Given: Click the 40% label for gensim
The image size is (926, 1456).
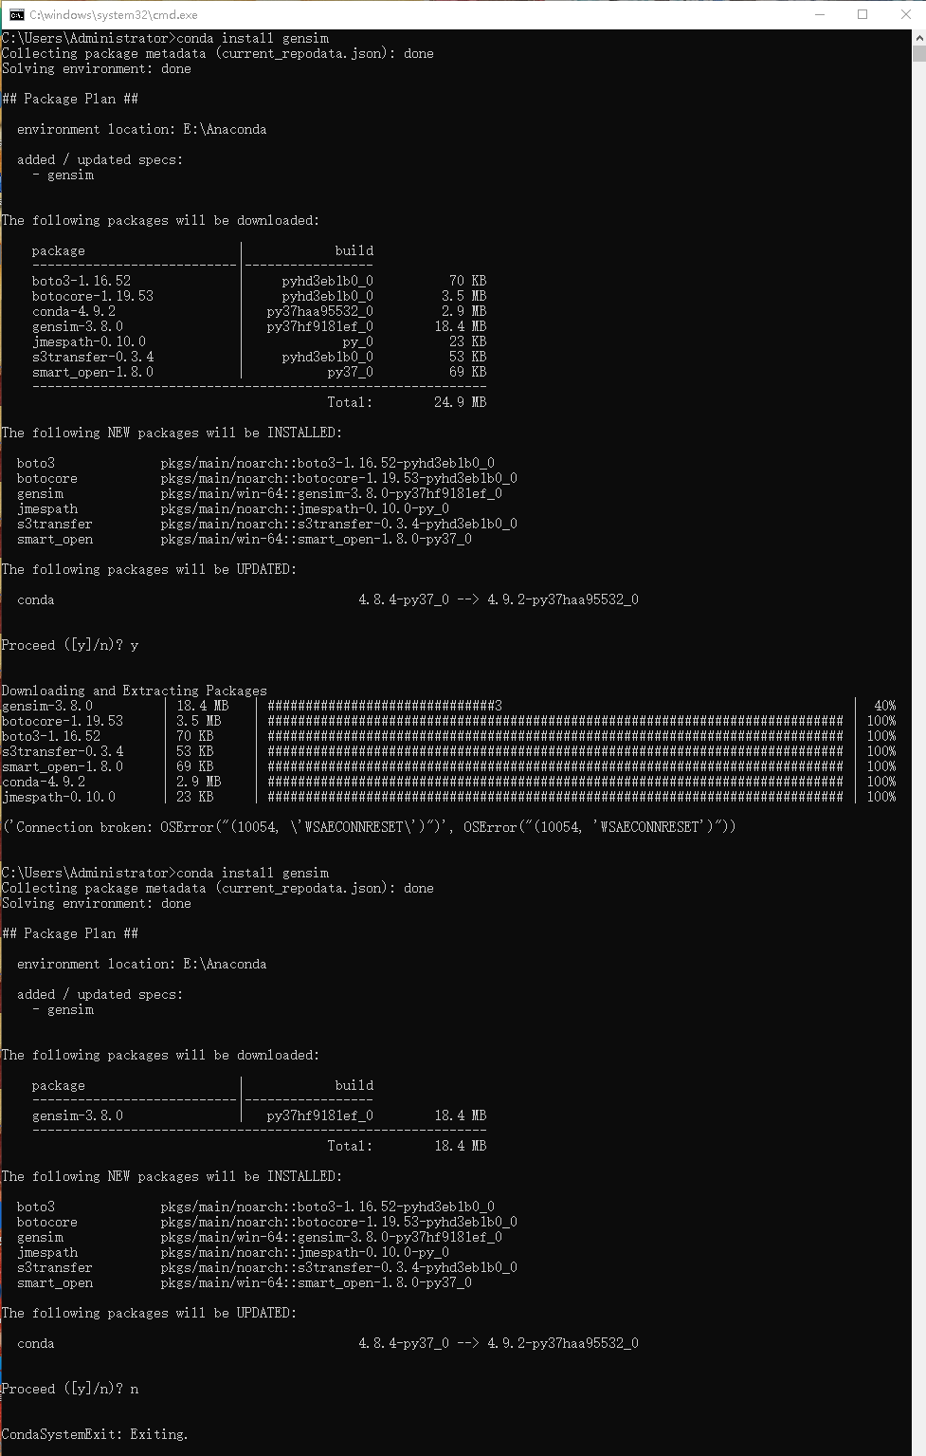Looking at the screenshot, I should point(884,706).
